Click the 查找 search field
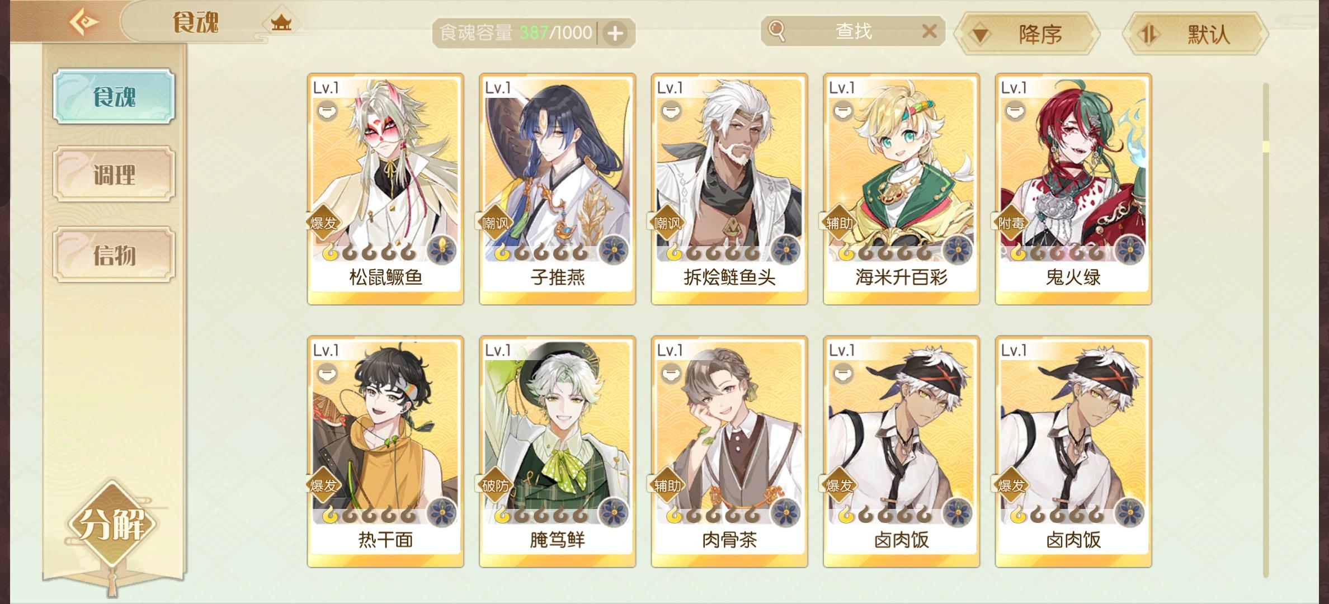This screenshot has width=1329, height=604. coord(853,31)
